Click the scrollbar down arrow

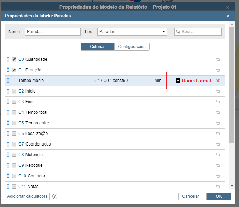(232, 186)
